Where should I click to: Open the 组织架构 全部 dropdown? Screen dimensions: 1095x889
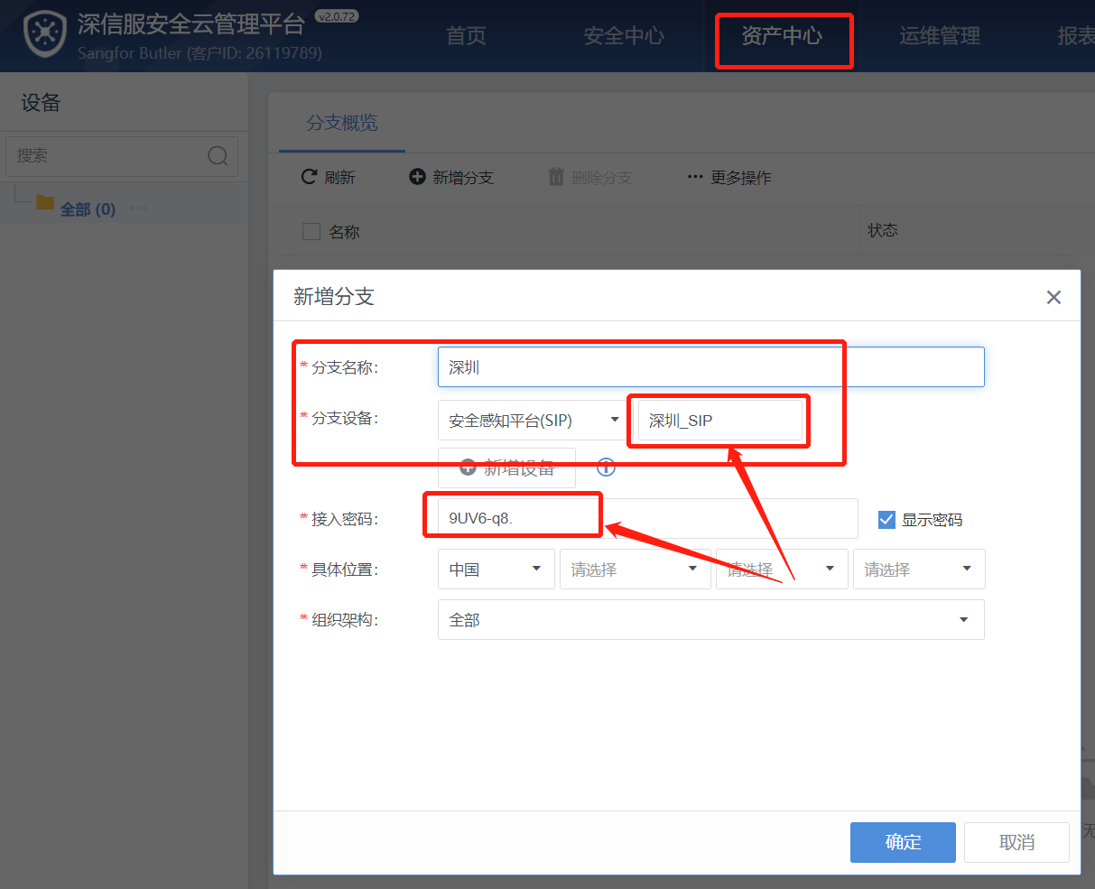[x=710, y=620]
